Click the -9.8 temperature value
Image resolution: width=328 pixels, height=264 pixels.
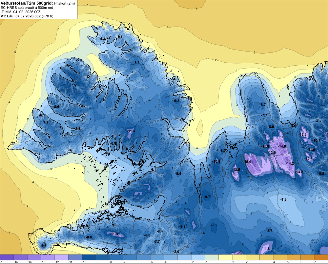214,225
